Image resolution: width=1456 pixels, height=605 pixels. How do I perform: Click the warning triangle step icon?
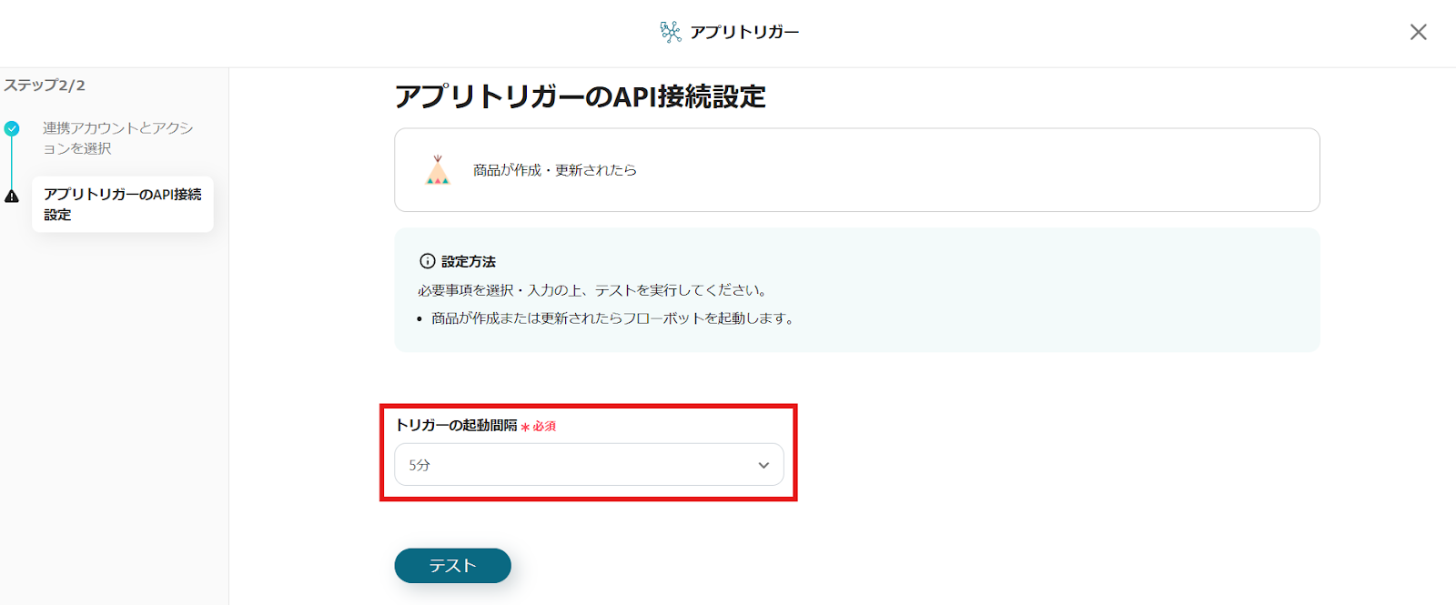pos(12,196)
